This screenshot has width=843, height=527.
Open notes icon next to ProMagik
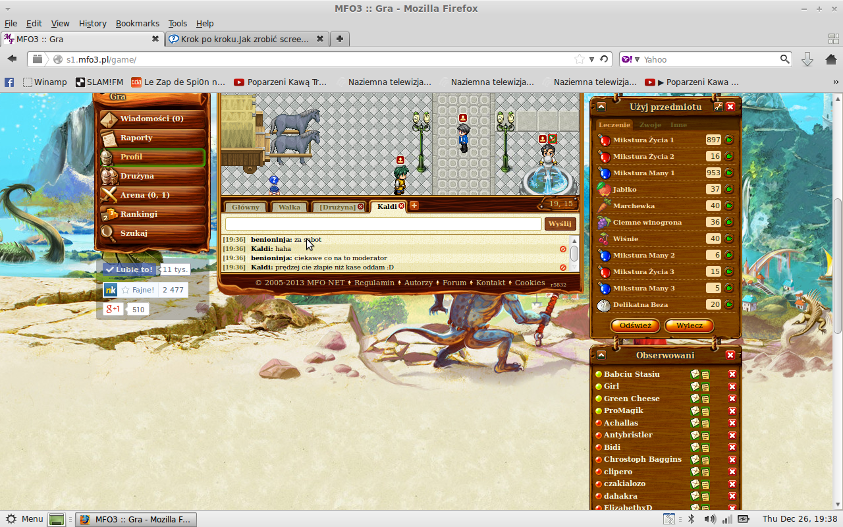(705, 411)
